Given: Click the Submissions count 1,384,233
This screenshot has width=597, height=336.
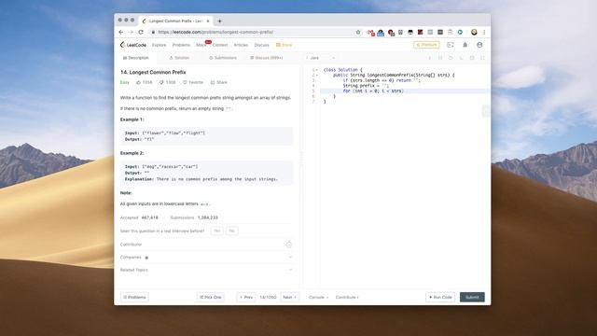Looking at the screenshot, I should (207, 217).
